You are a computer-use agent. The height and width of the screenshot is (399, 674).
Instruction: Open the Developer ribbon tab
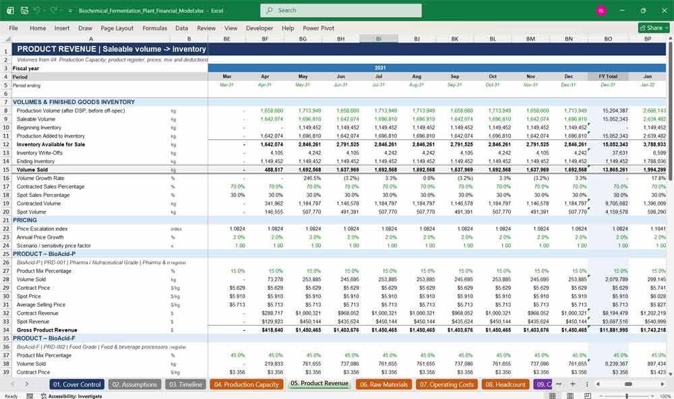pyautogui.click(x=259, y=28)
